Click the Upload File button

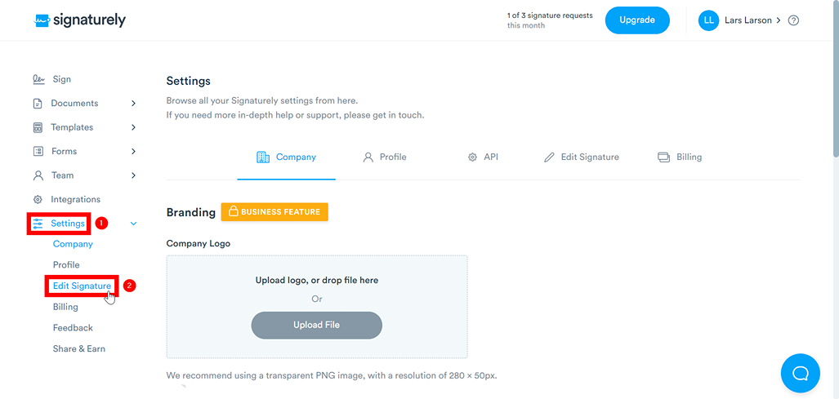coord(316,325)
